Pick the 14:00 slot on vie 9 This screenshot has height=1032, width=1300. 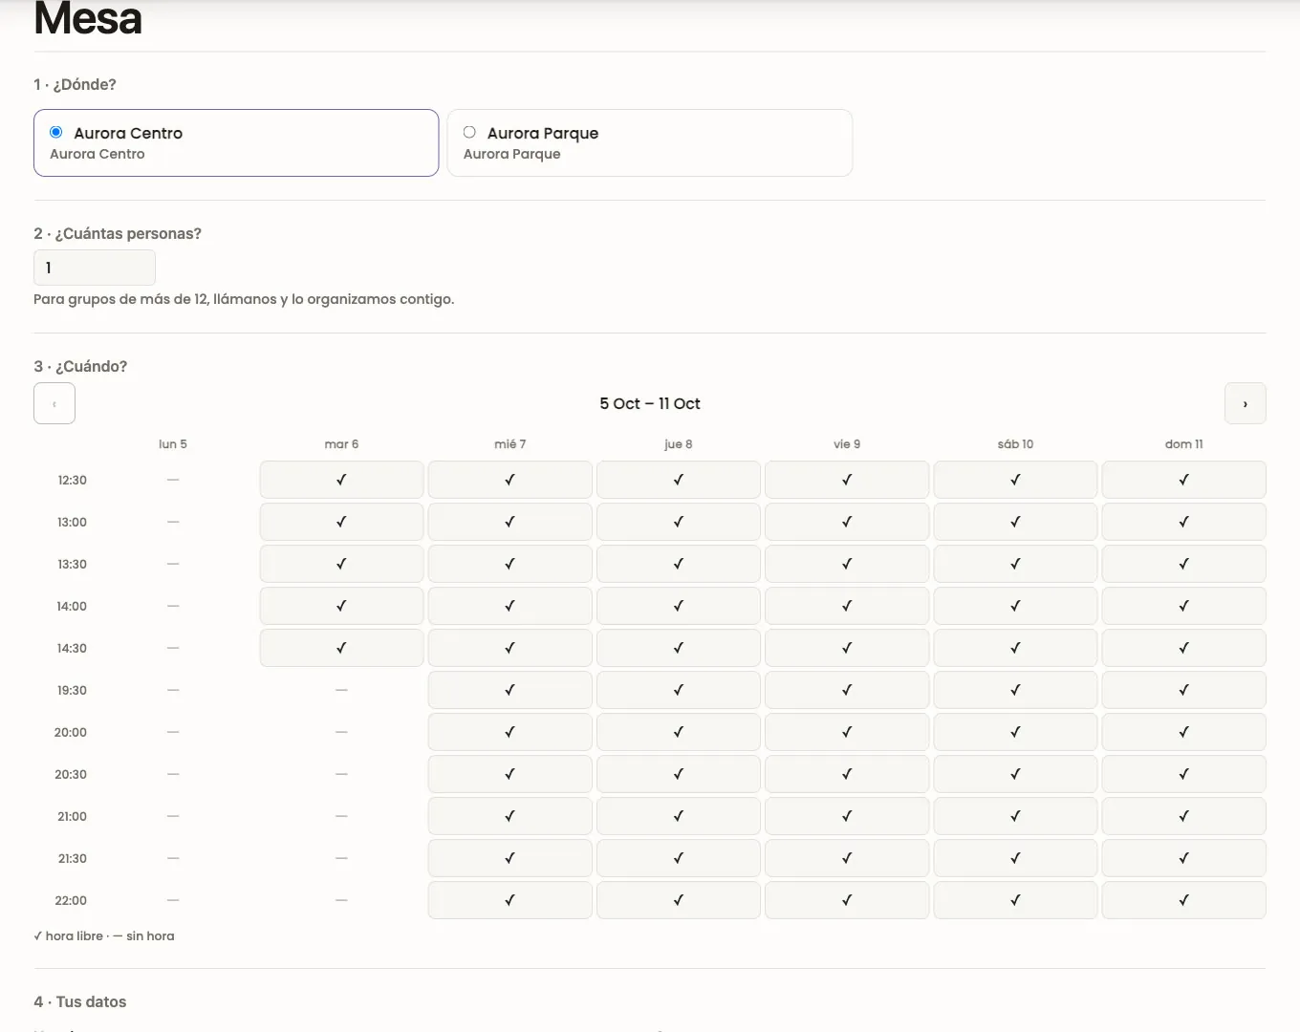coord(847,606)
